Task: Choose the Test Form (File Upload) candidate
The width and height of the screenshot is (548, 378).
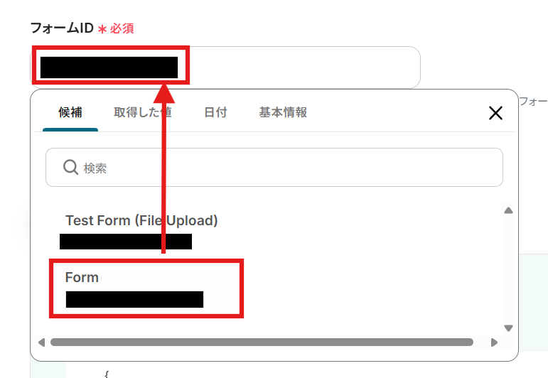Action: [141, 220]
